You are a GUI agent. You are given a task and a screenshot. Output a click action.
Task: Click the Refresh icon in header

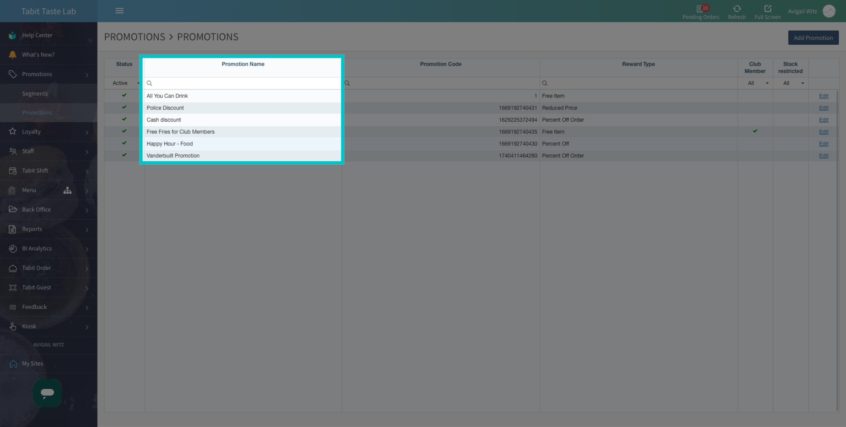[x=737, y=9]
